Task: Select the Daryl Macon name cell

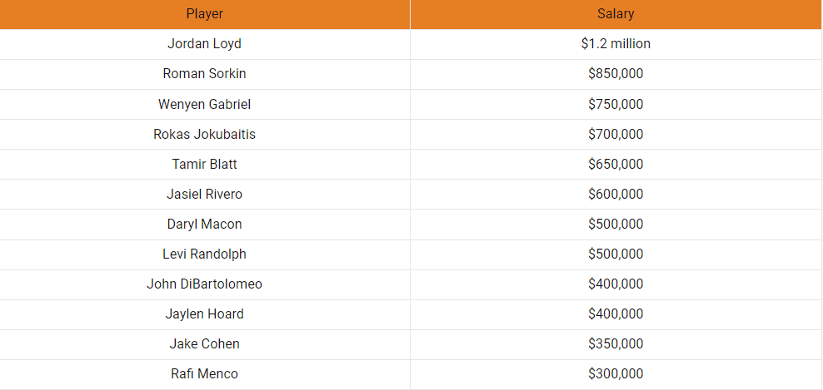Action: (205, 225)
